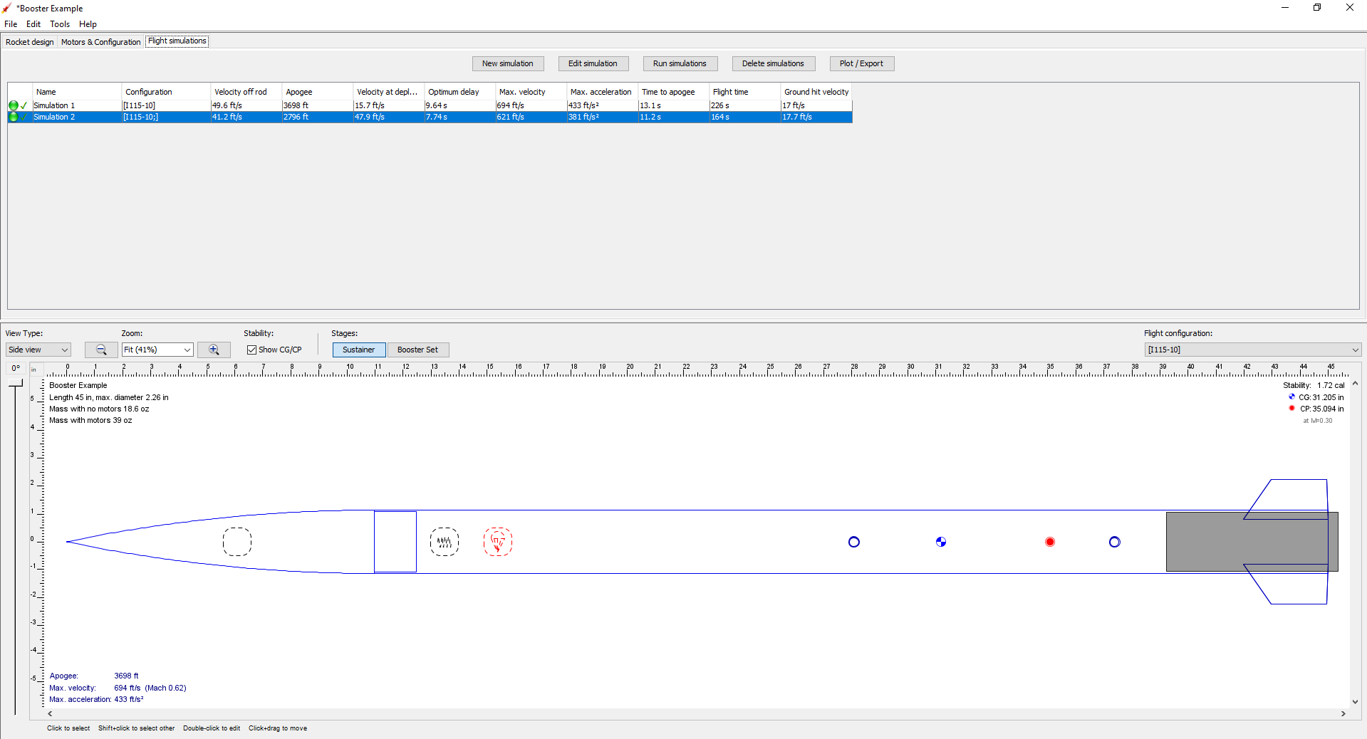This screenshot has width=1367, height=739.
Task: Select the gray motor mount tube
Action: [1252, 542]
